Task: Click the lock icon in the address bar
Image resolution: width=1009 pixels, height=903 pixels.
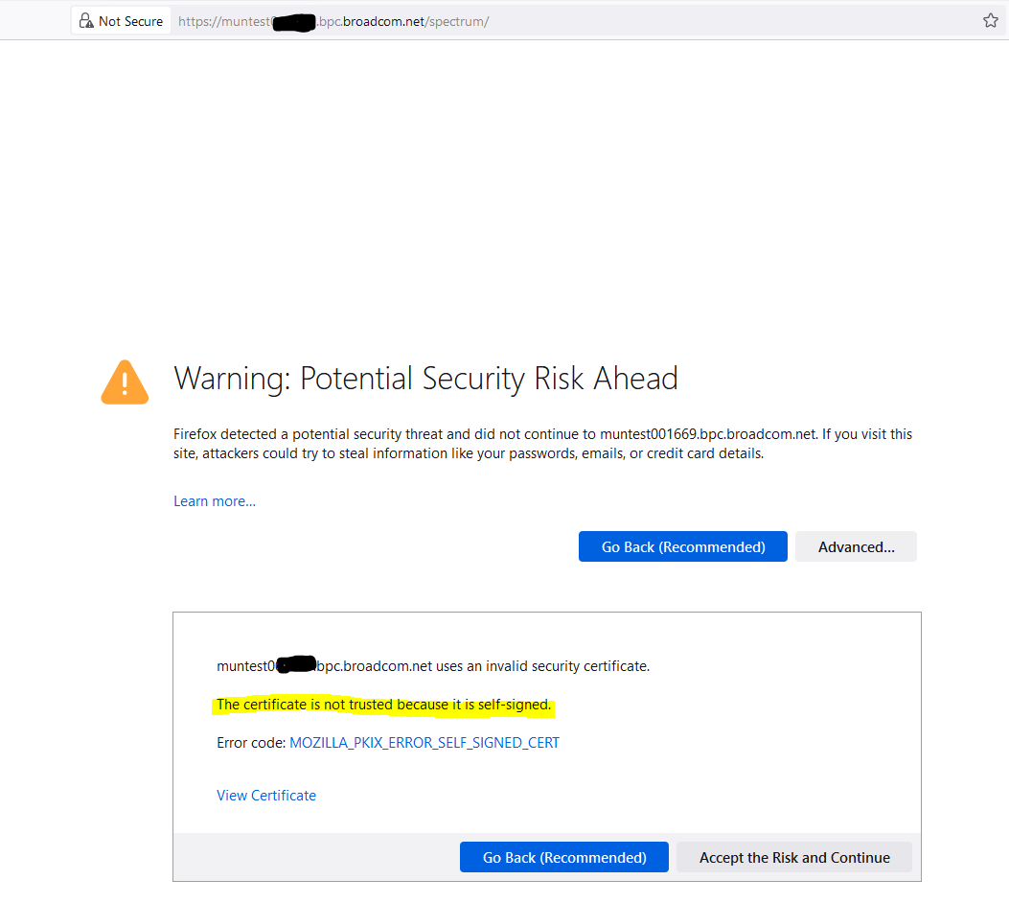Action: pos(86,21)
